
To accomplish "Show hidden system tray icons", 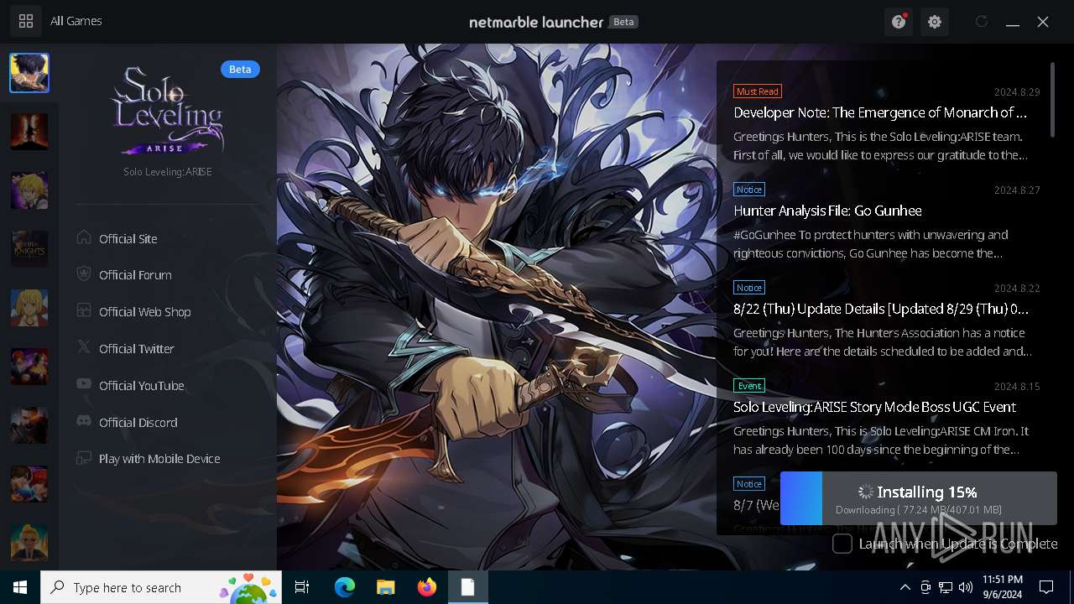I will 905,587.
